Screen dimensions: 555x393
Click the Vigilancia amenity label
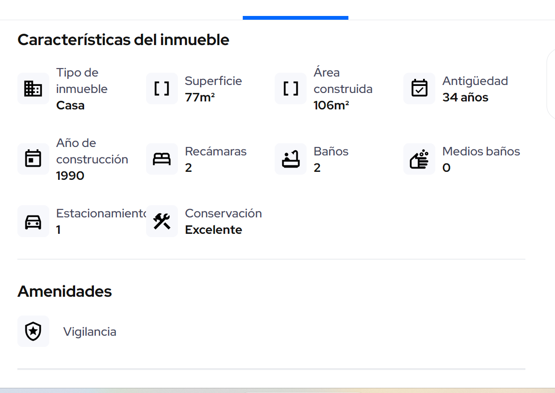coord(90,331)
